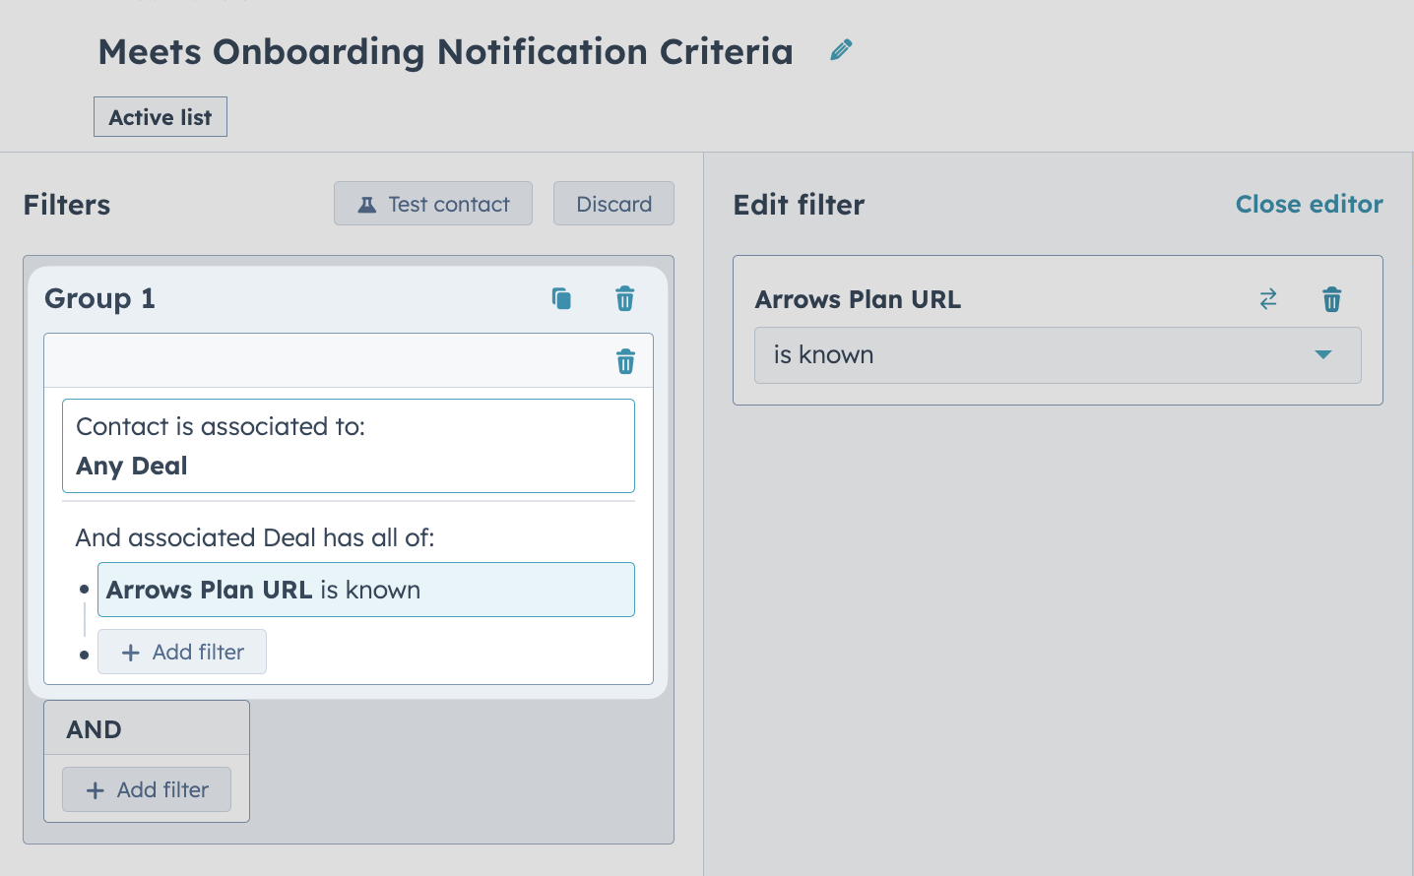Click the pencil icon to edit list name

pyautogui.click(x=841, y=50)
